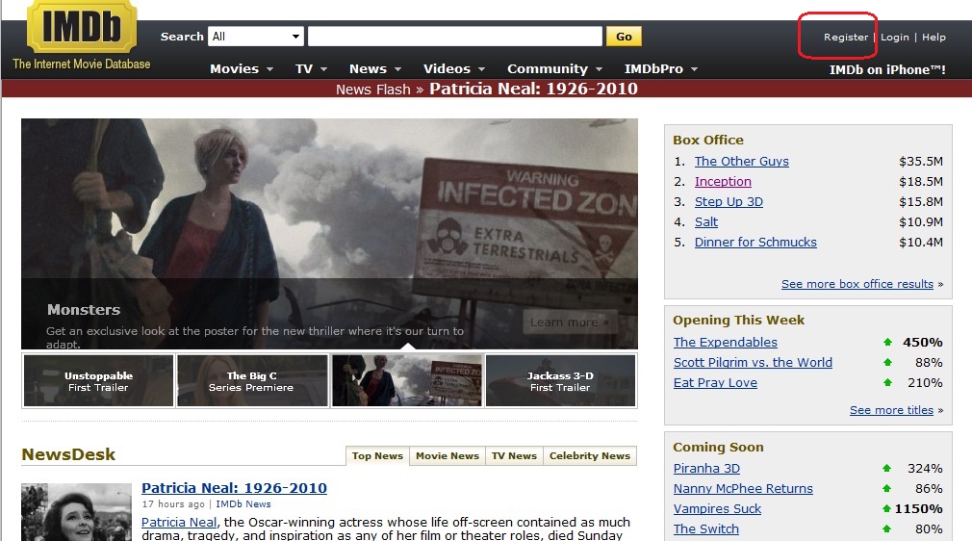The width and height of the screenshot is (972, 541).
Task: Expand the IMDbPro menu
Action: [x=661, y=69]
